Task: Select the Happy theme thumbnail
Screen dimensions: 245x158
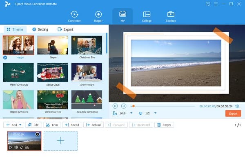Action: (18, 45)
